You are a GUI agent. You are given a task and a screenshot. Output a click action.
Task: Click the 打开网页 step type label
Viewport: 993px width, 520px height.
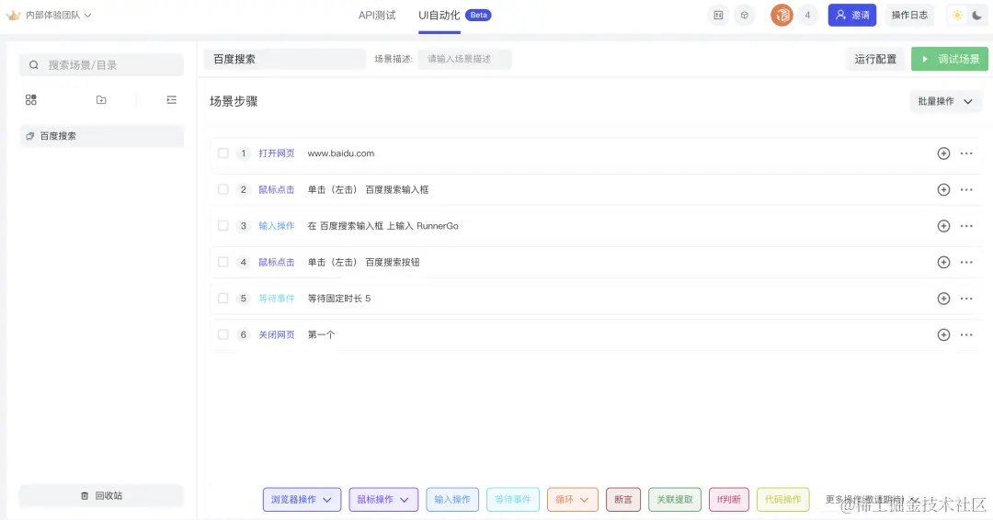(277, 153)
